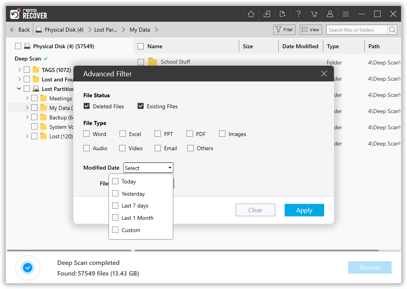Check the School Stuff row checkbox
The width and height of the screenshot is (407, 289).
[141, 62]
